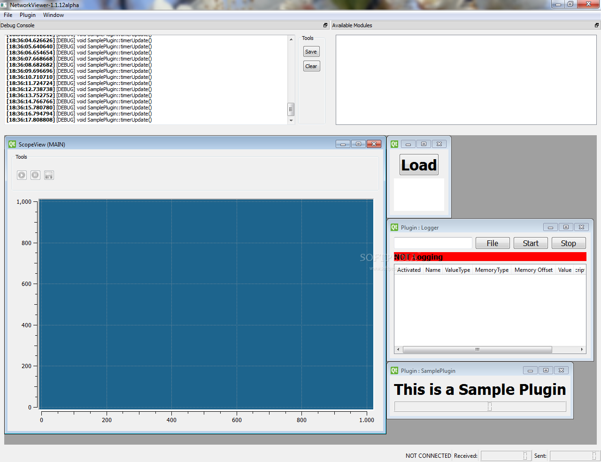Viewport: 601px width, 462px height.
Task: Close the ScopeView (MAIN) subwindow
Action: tap(374, 144)
